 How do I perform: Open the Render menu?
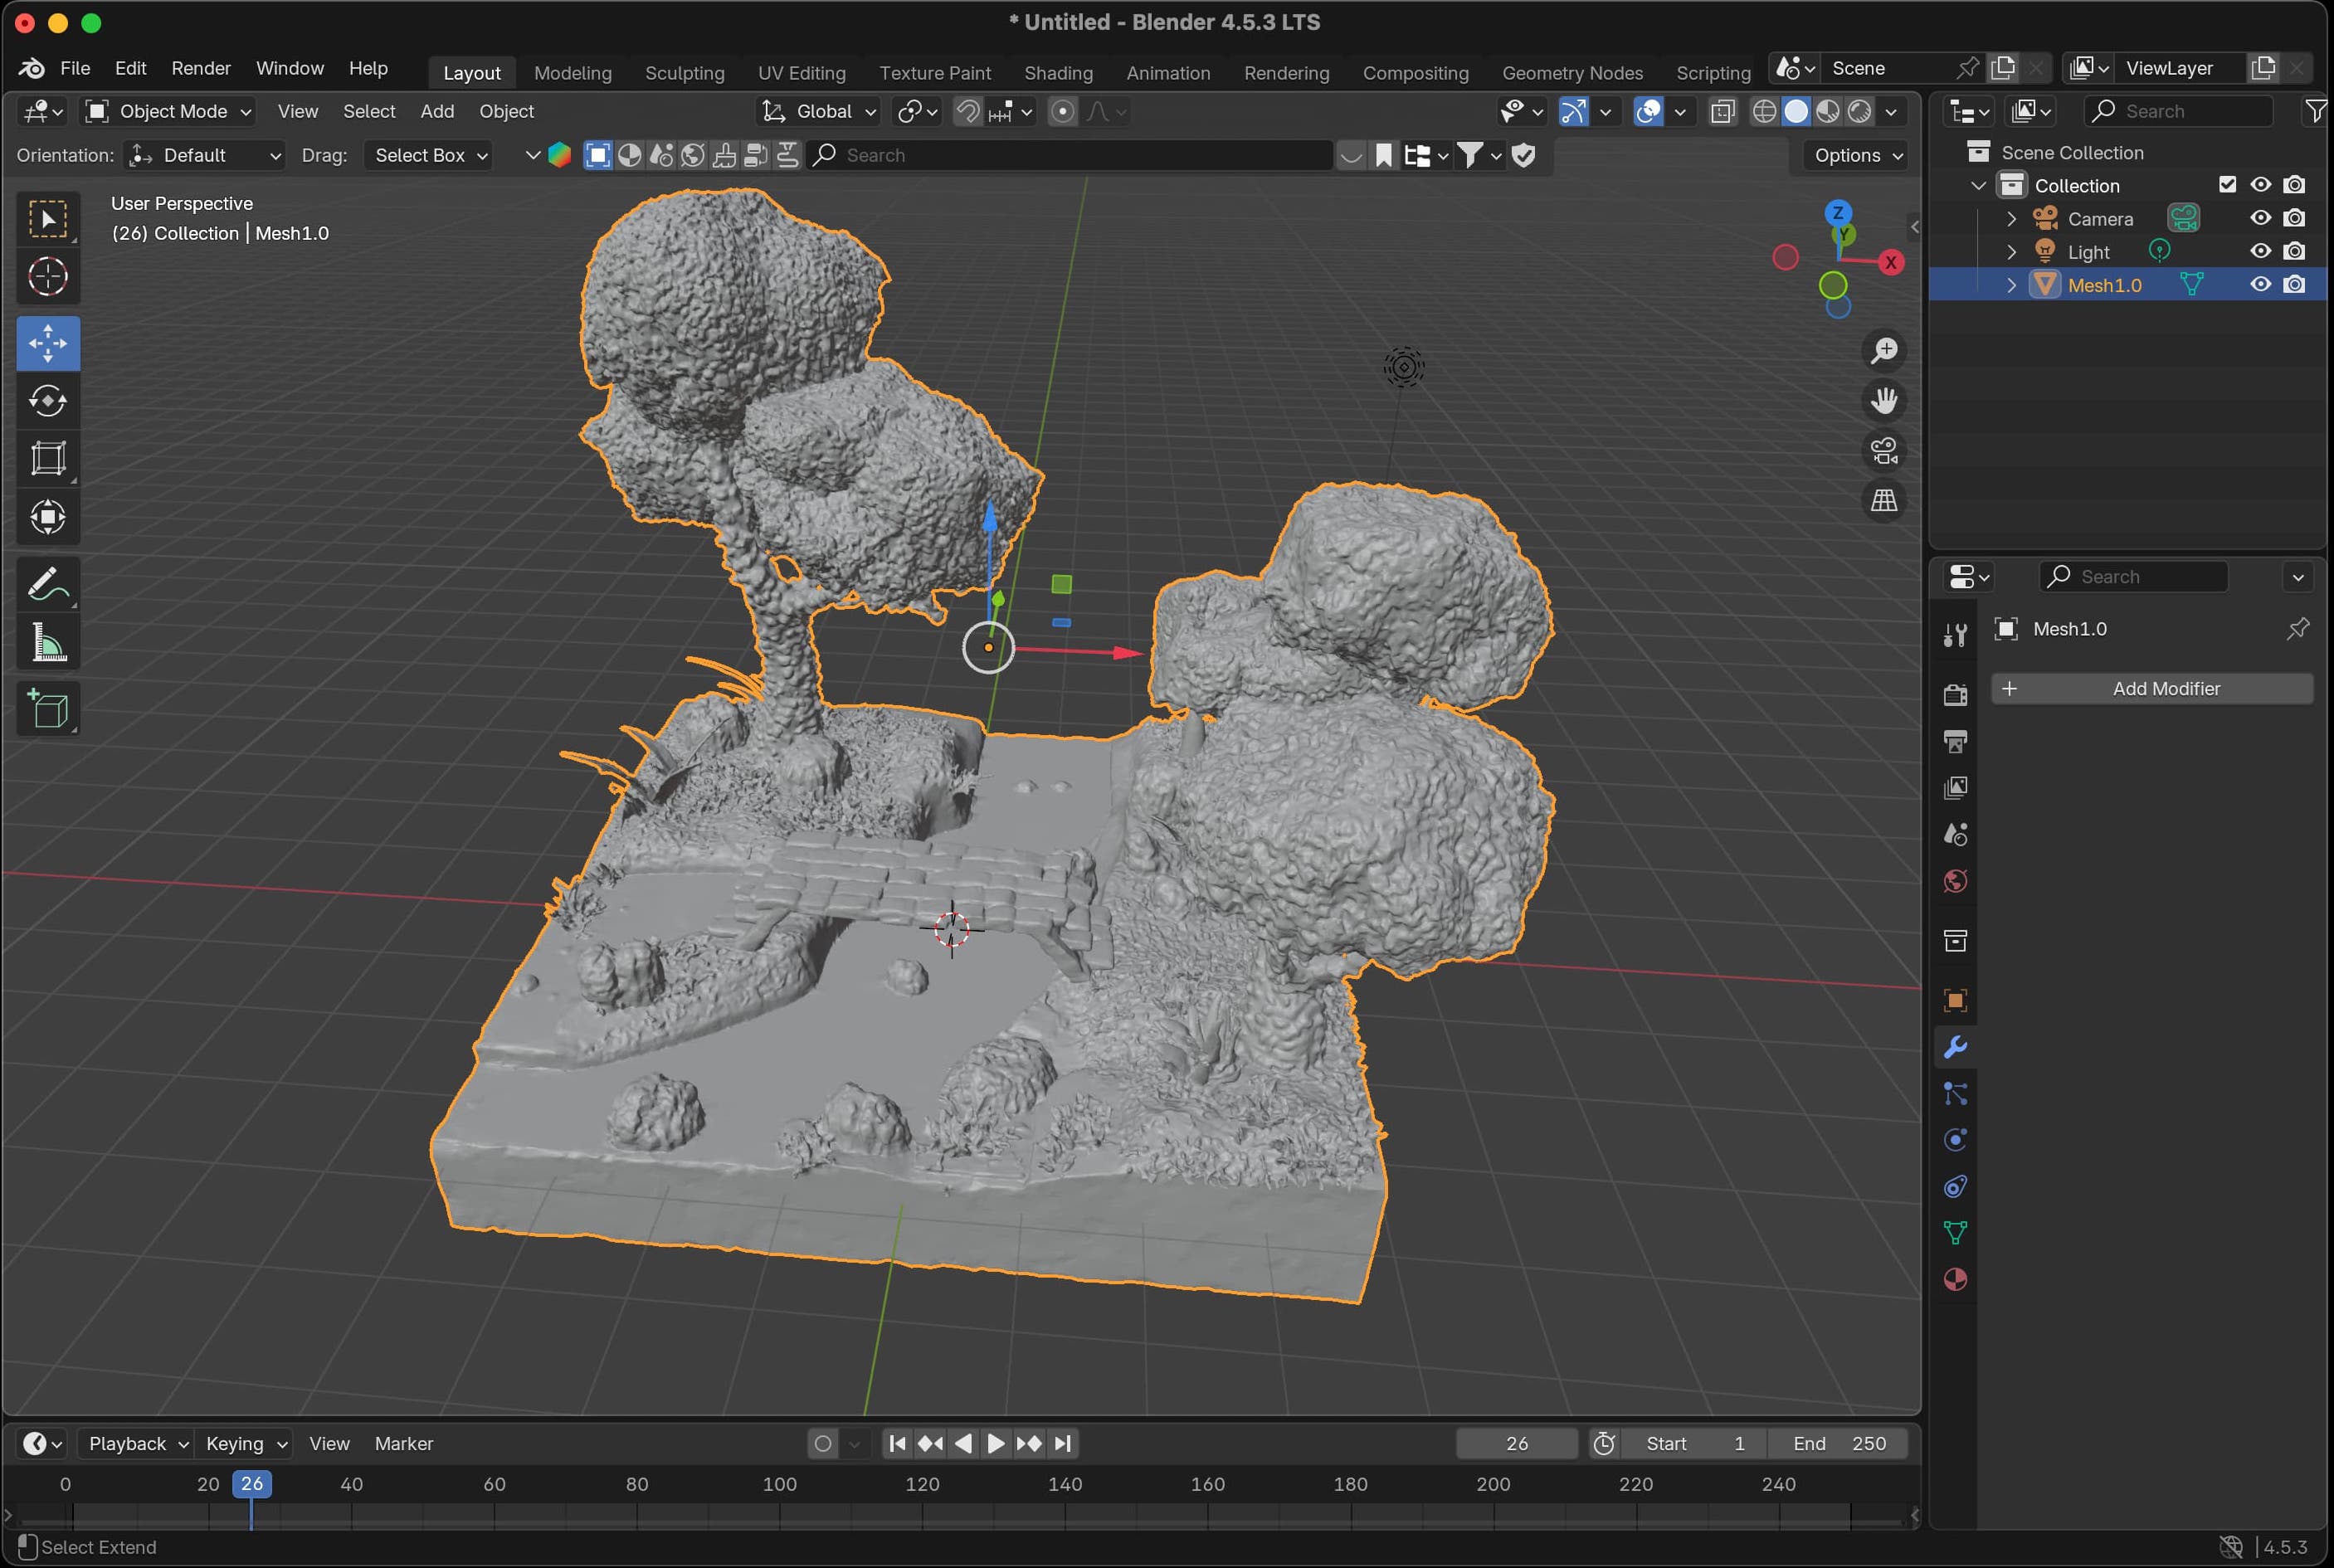(x=200, y=68)
